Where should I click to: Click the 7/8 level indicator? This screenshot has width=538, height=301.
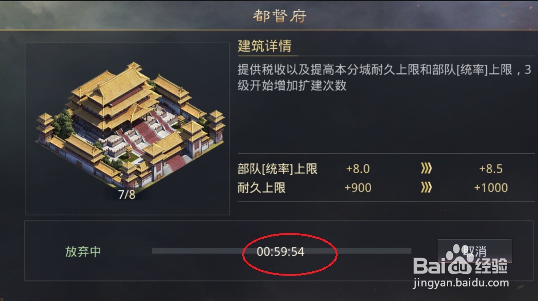click(127, 195)
